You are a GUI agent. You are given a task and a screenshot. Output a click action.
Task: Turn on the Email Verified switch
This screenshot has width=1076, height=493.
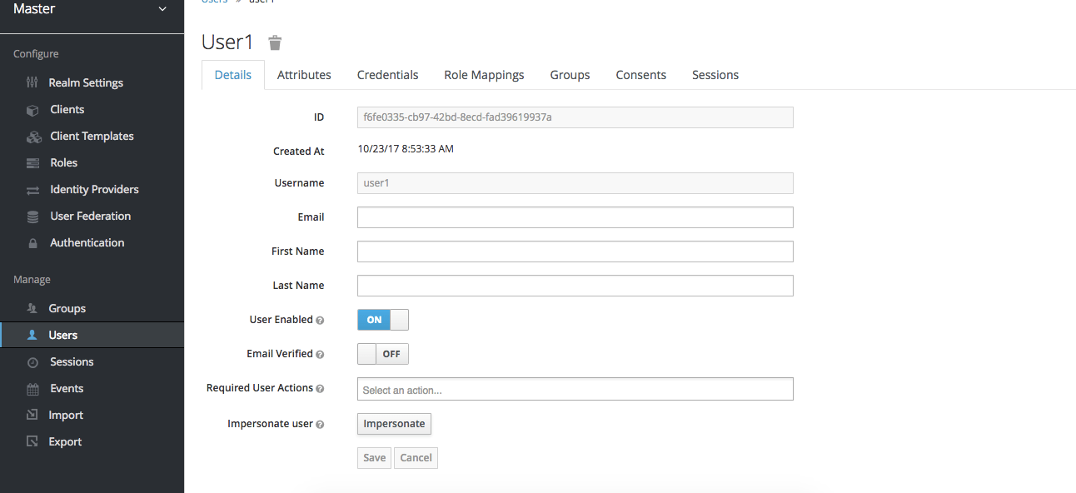pos(383,354)
